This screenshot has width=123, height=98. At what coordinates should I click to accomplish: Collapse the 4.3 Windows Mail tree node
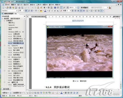tap(5, 57)
